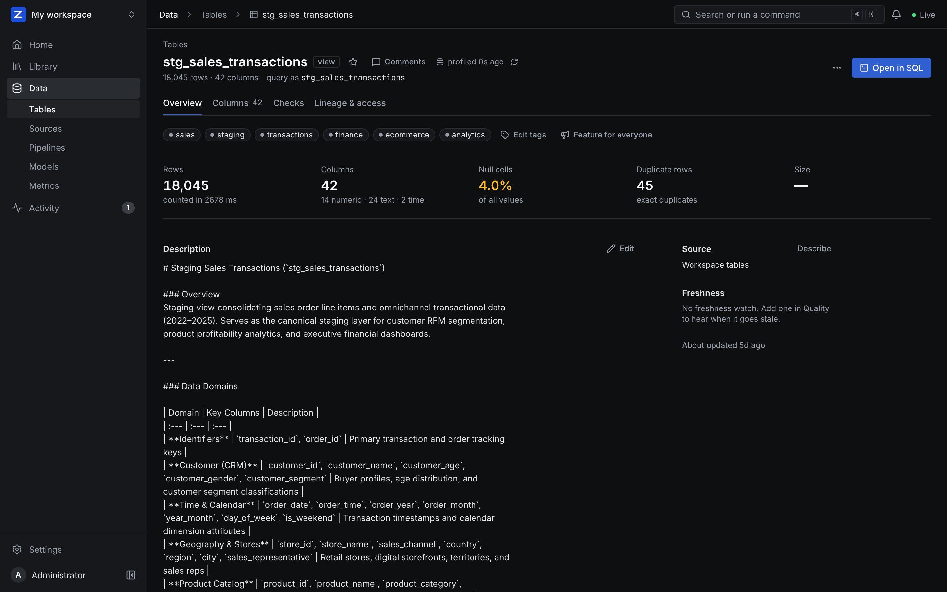Open the more options ellipsis menu
The width and height of the screenshot is (947, 592).
coord(837,68)
